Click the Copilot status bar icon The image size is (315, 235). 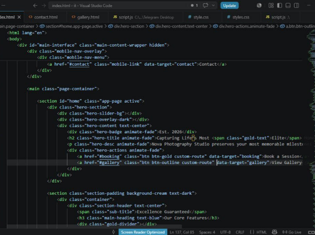(x=274, y=232)
